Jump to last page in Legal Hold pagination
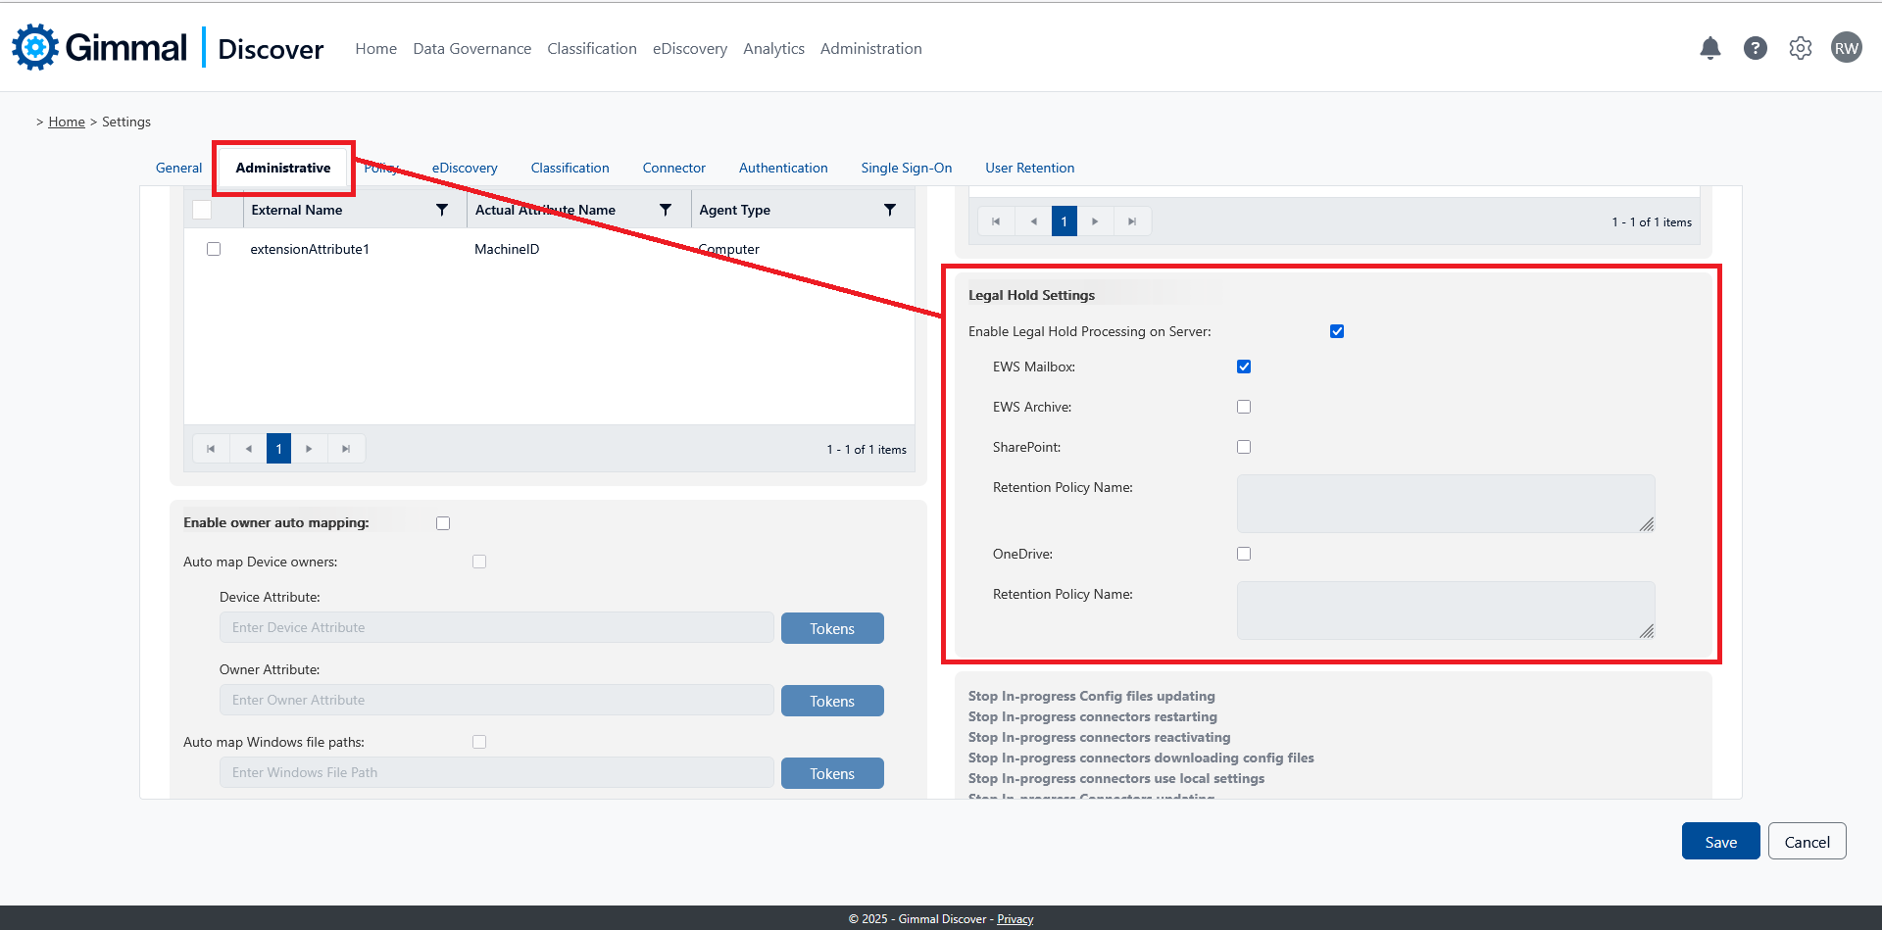This screenshot has height=930, width=1882. tap(1132, 220)
